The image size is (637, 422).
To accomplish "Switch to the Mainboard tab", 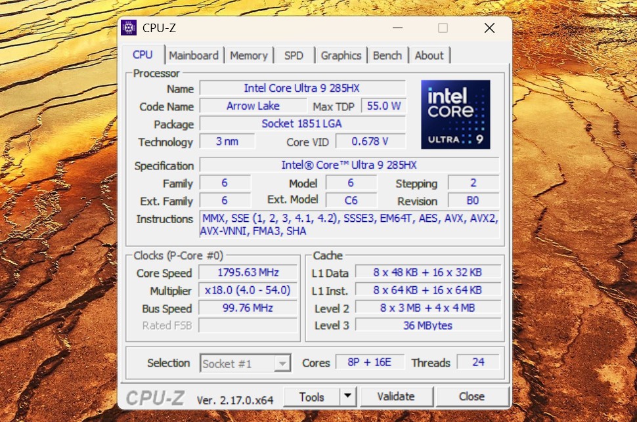I will pyautogui.click(x=194, y=55).
